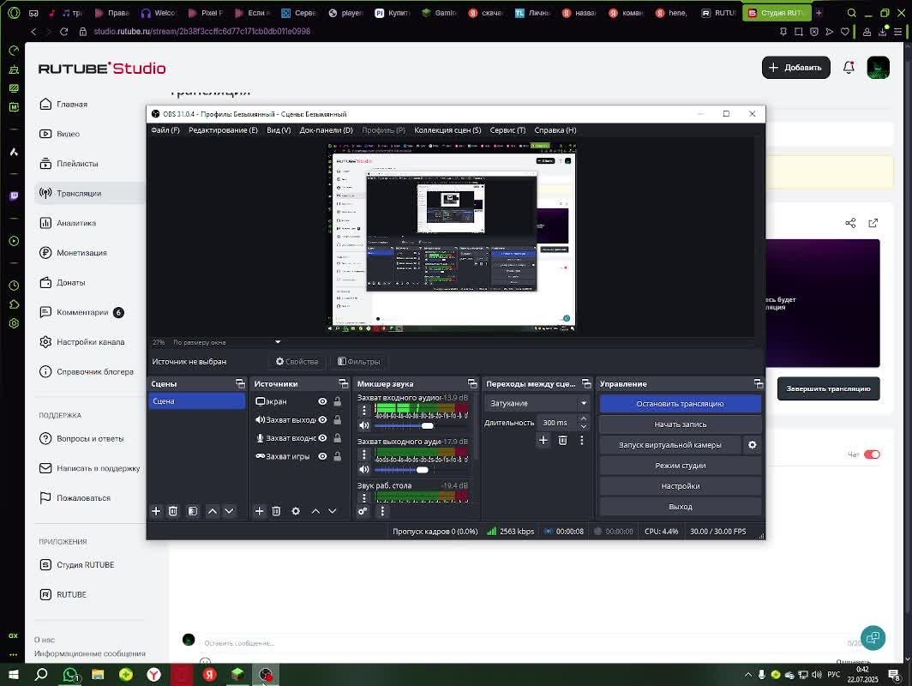Screen dimensions: 912x686
Task: Open source properties gear in Sources panel
Action: point(296,511)
